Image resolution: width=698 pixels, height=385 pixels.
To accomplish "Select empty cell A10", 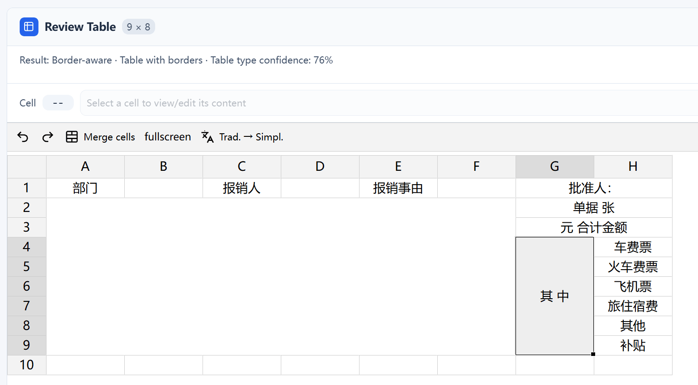I will tap(85, 365).
